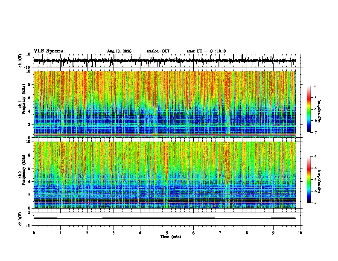
Task: Click tick label "8" on the time axis
Action: [x=247, y=233]
